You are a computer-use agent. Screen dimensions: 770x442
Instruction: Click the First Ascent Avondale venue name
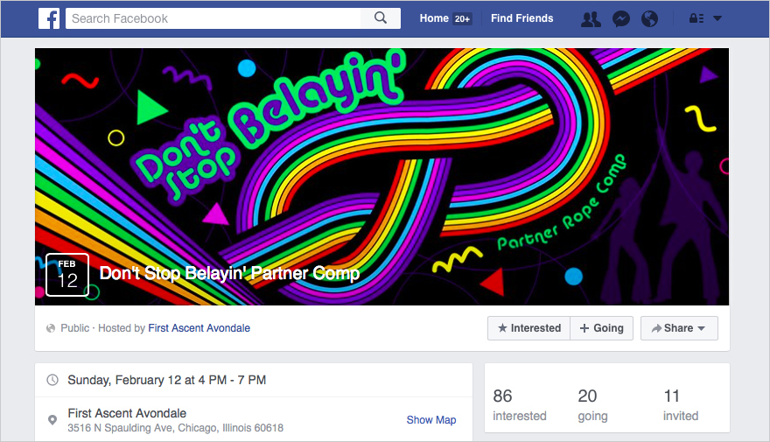coord(127,413)
